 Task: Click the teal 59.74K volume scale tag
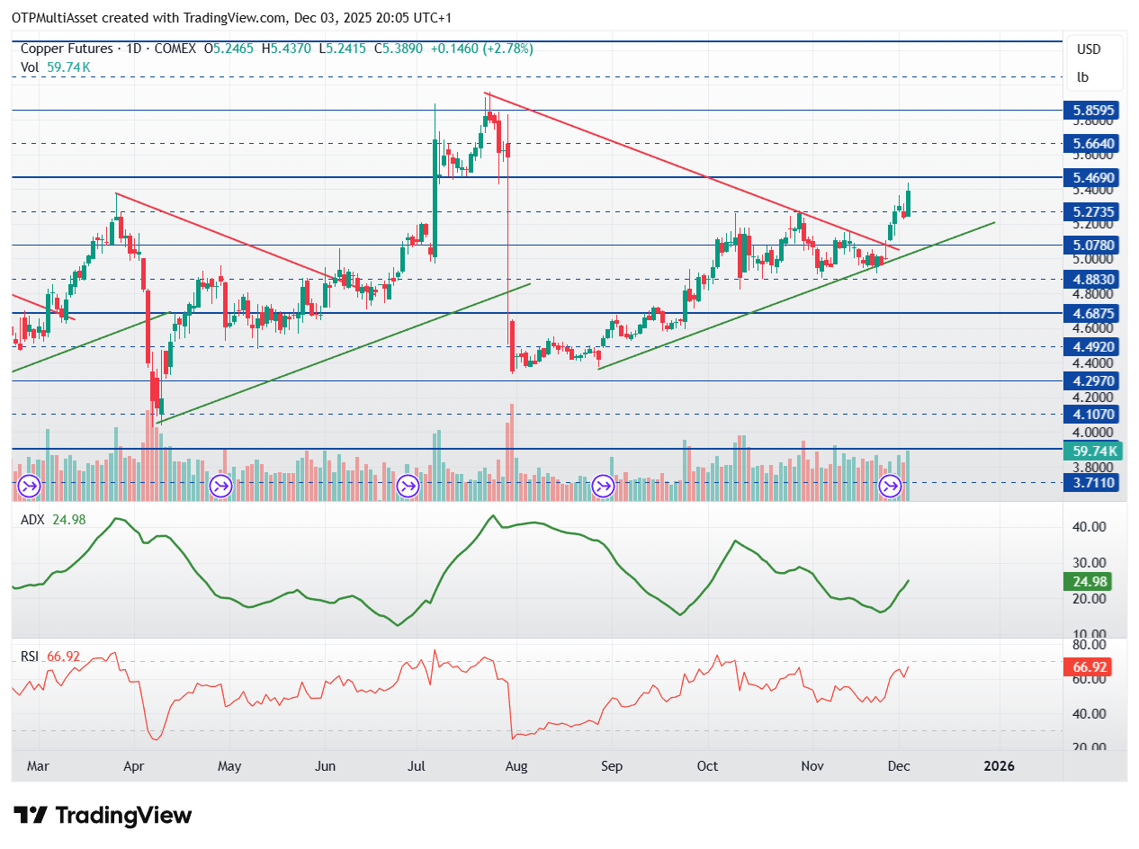(1093, 451)
